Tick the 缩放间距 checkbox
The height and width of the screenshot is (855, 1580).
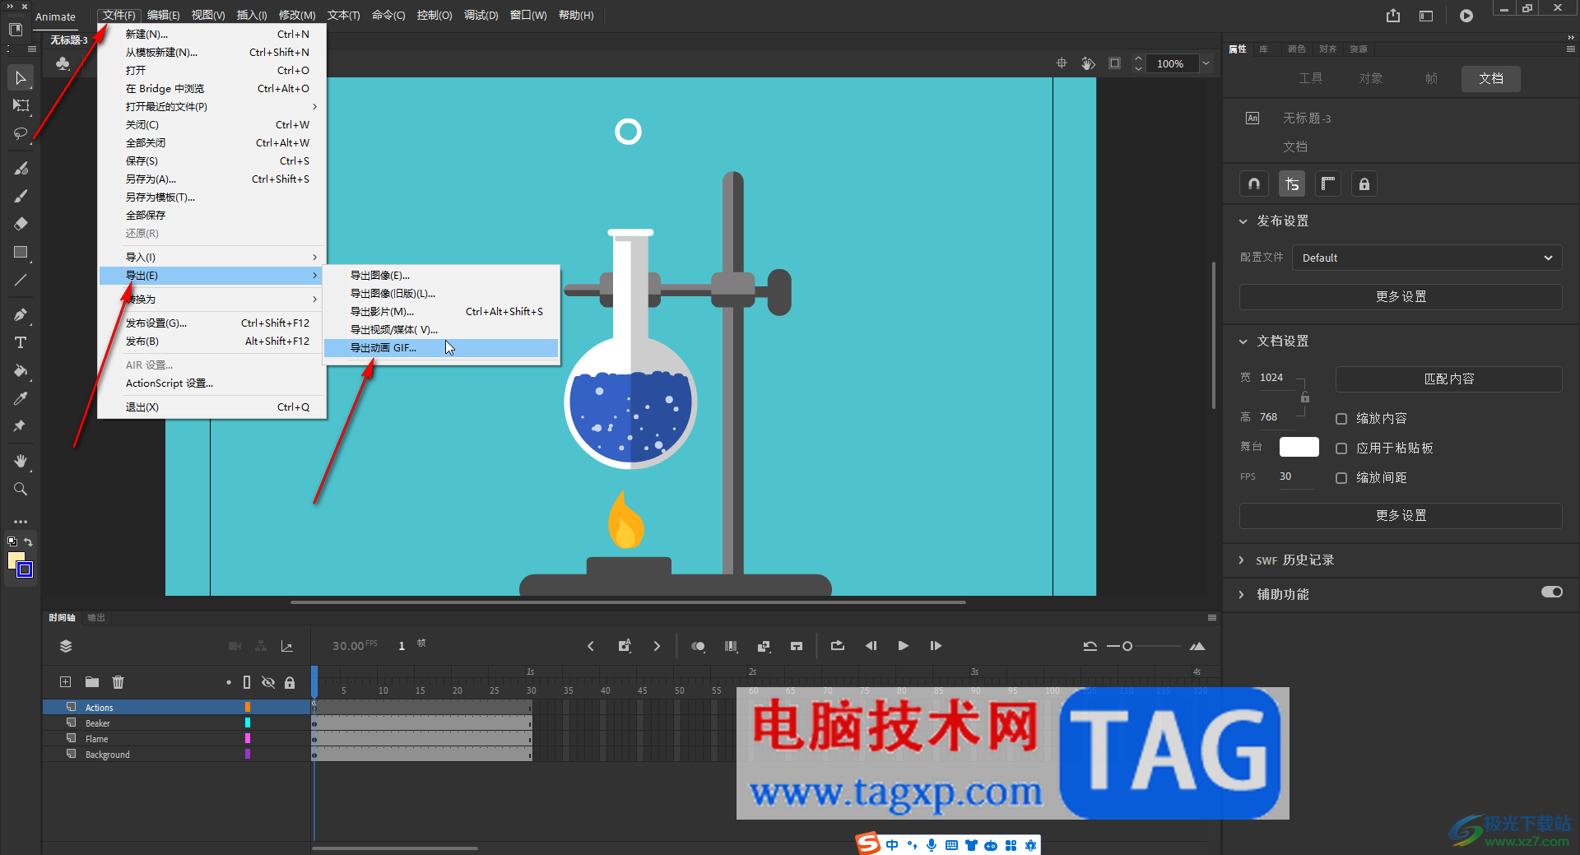[1341, 478]
